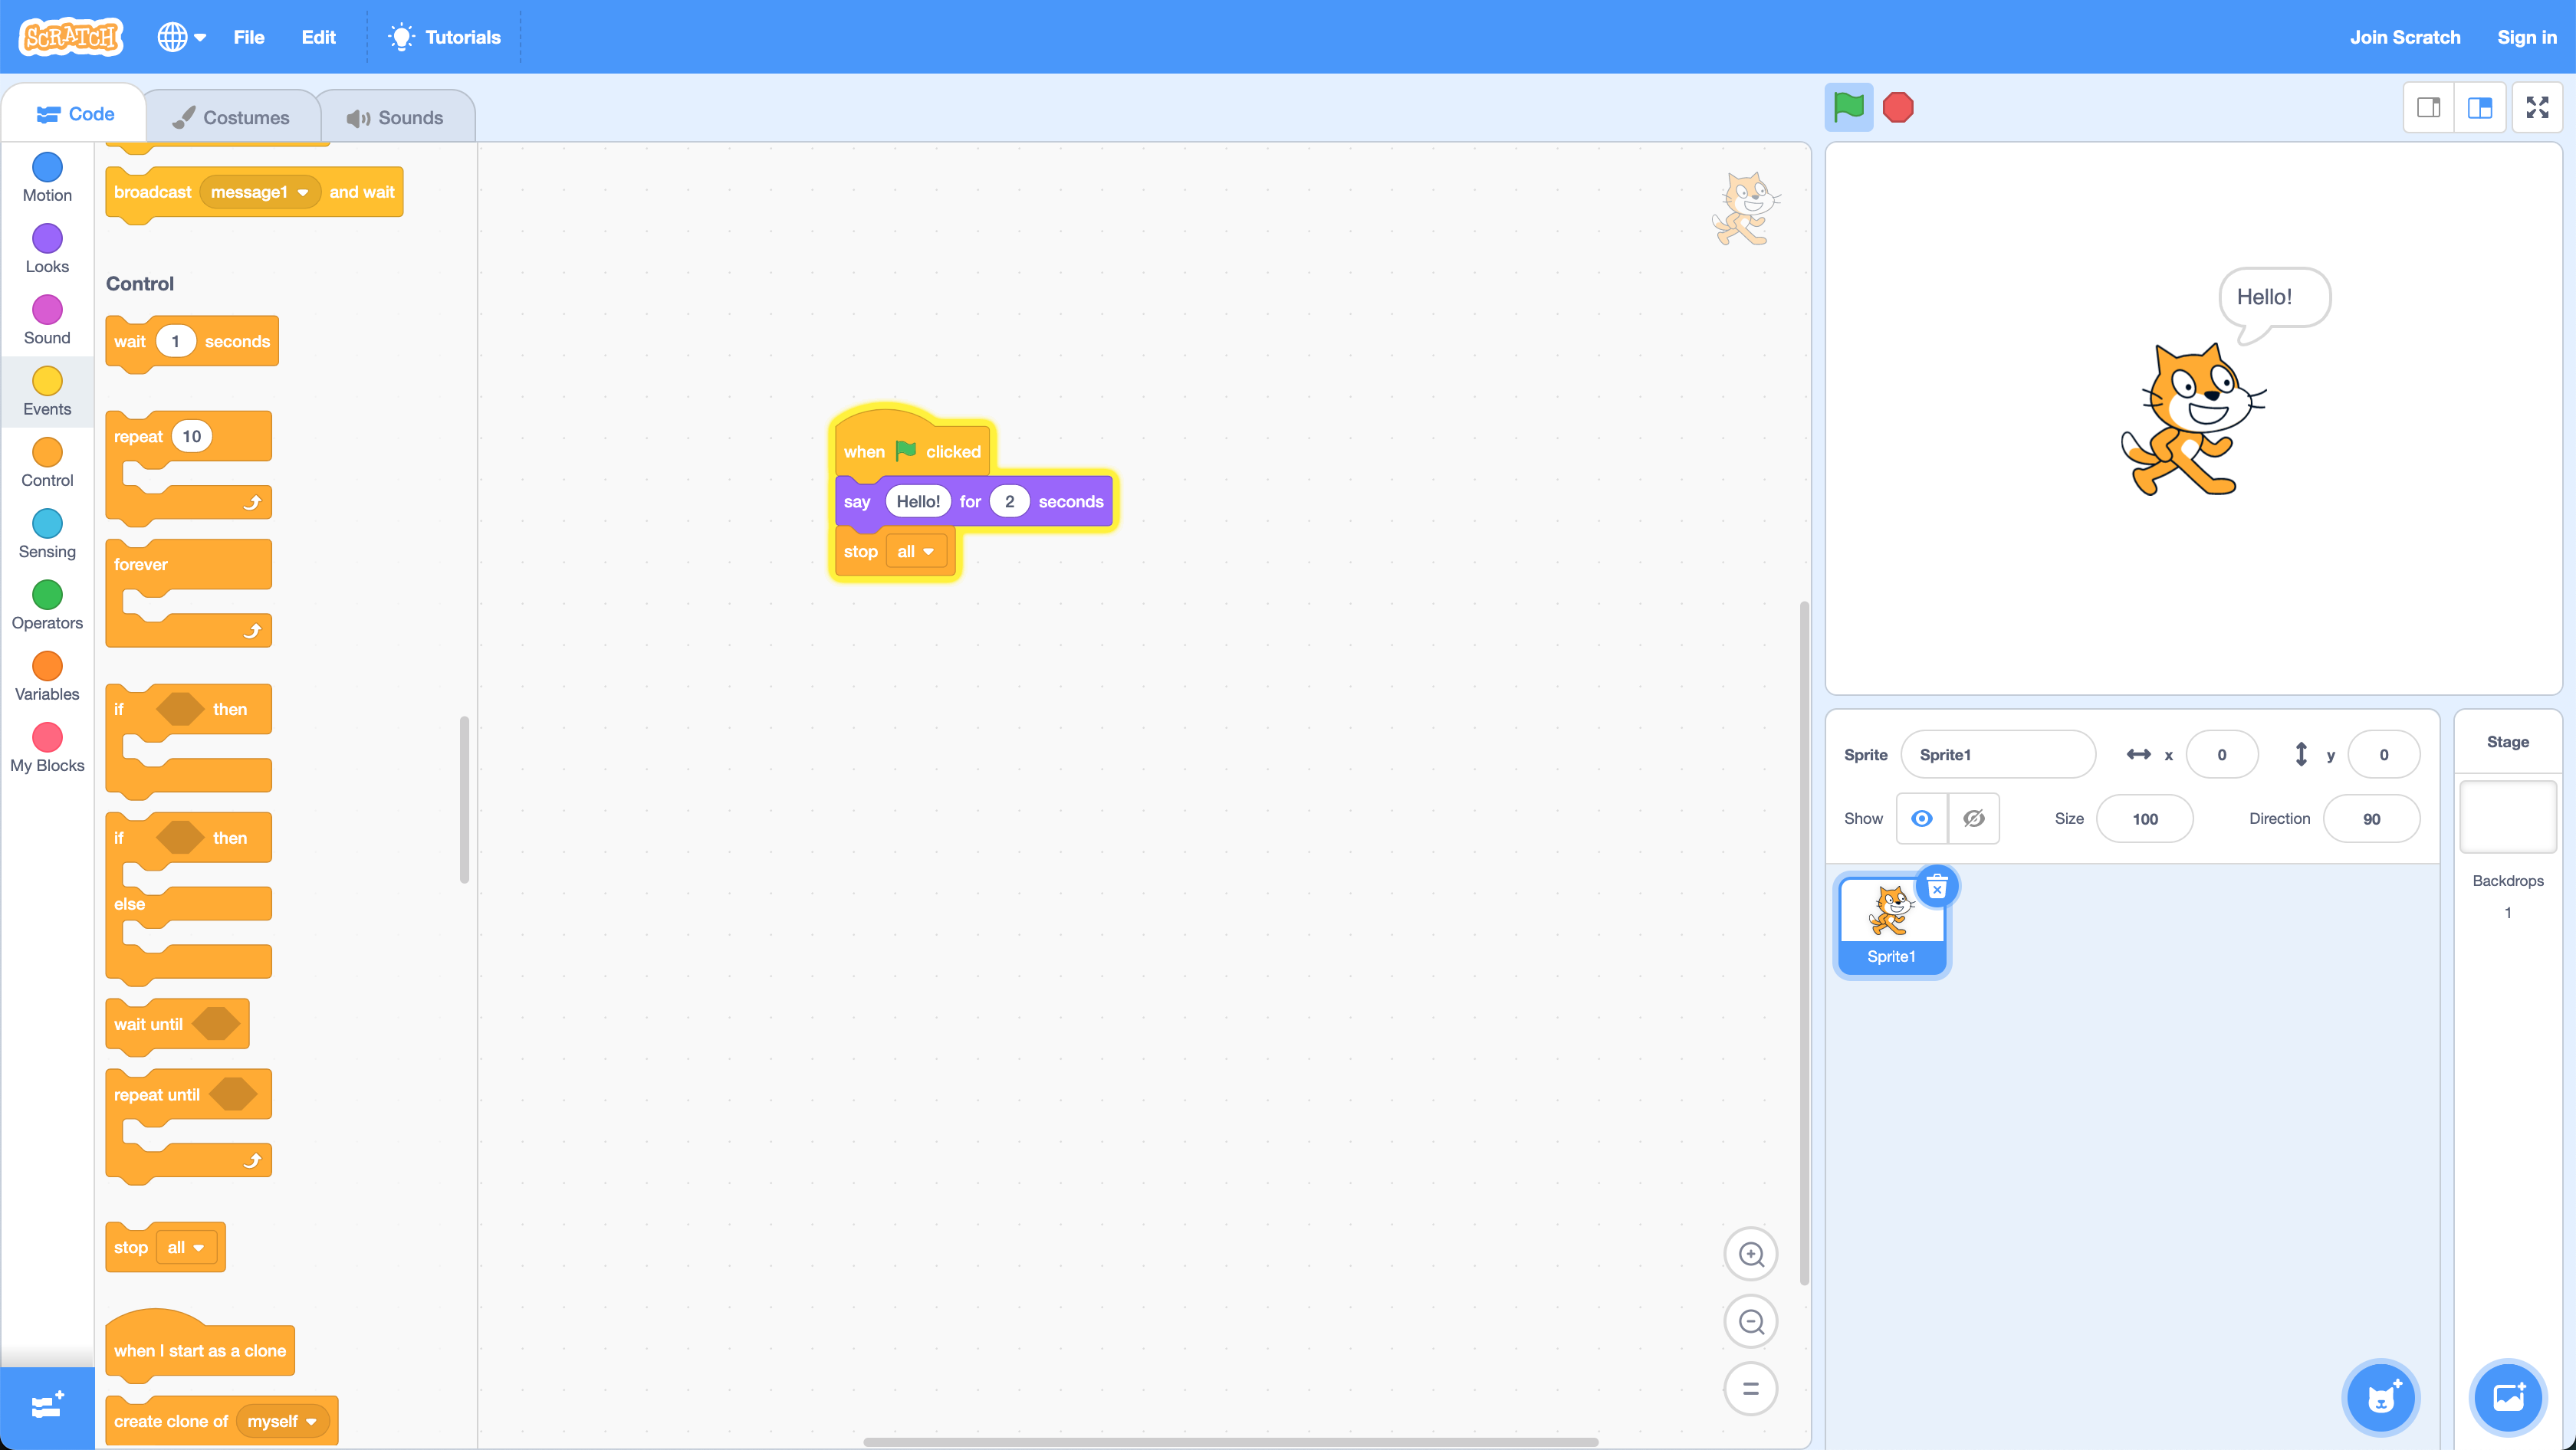This screenshot has width=2576, height=1450.
Task: Expand 'all' dropdown on workspace stop block
Action: click(915, 552)
